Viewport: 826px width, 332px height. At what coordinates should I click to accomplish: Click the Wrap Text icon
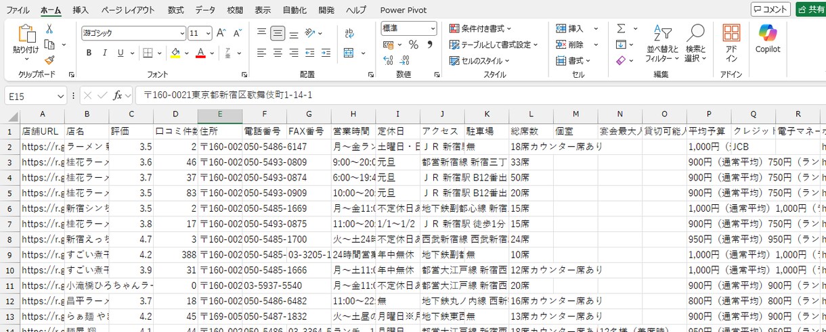tap(349, 32)
